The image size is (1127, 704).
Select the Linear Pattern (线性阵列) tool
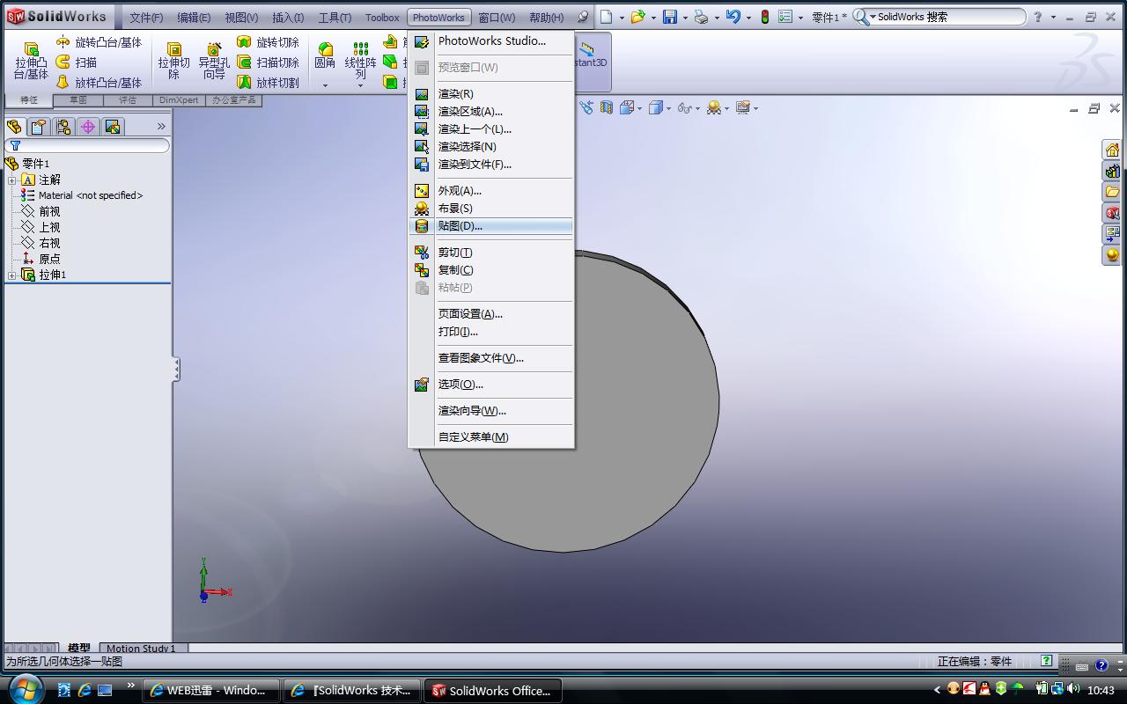[x=360, y=61]
